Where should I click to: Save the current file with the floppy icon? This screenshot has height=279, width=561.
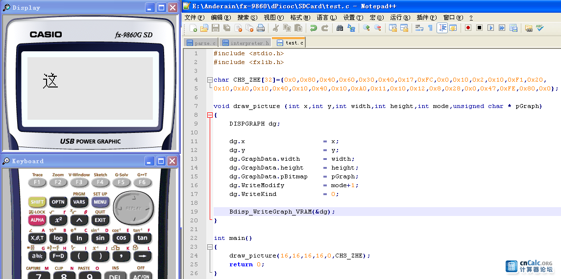tap(216, 28)
